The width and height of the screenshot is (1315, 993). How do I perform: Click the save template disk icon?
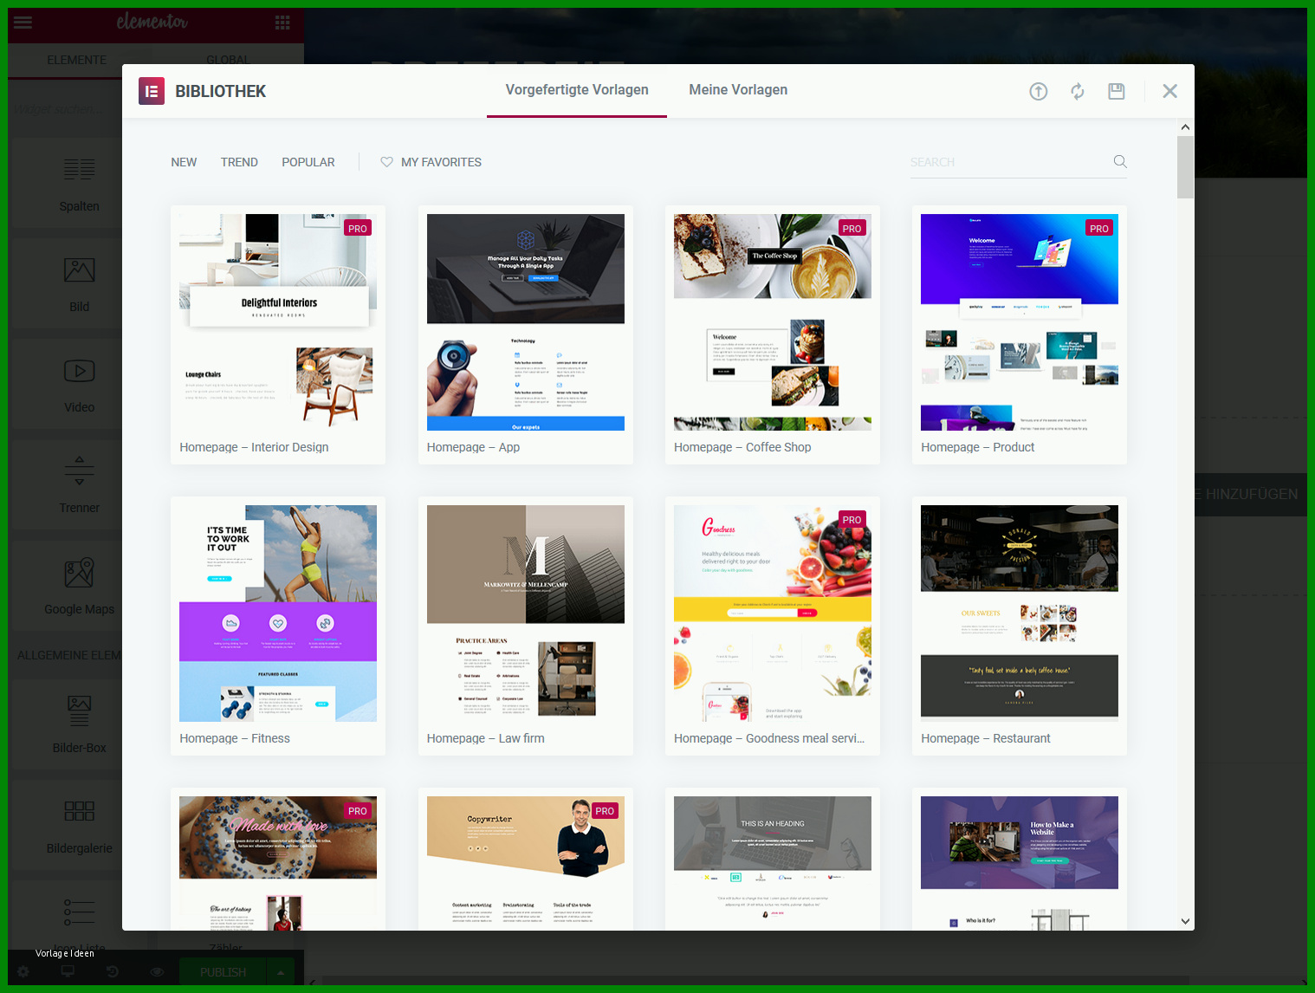pos(1117,91)
